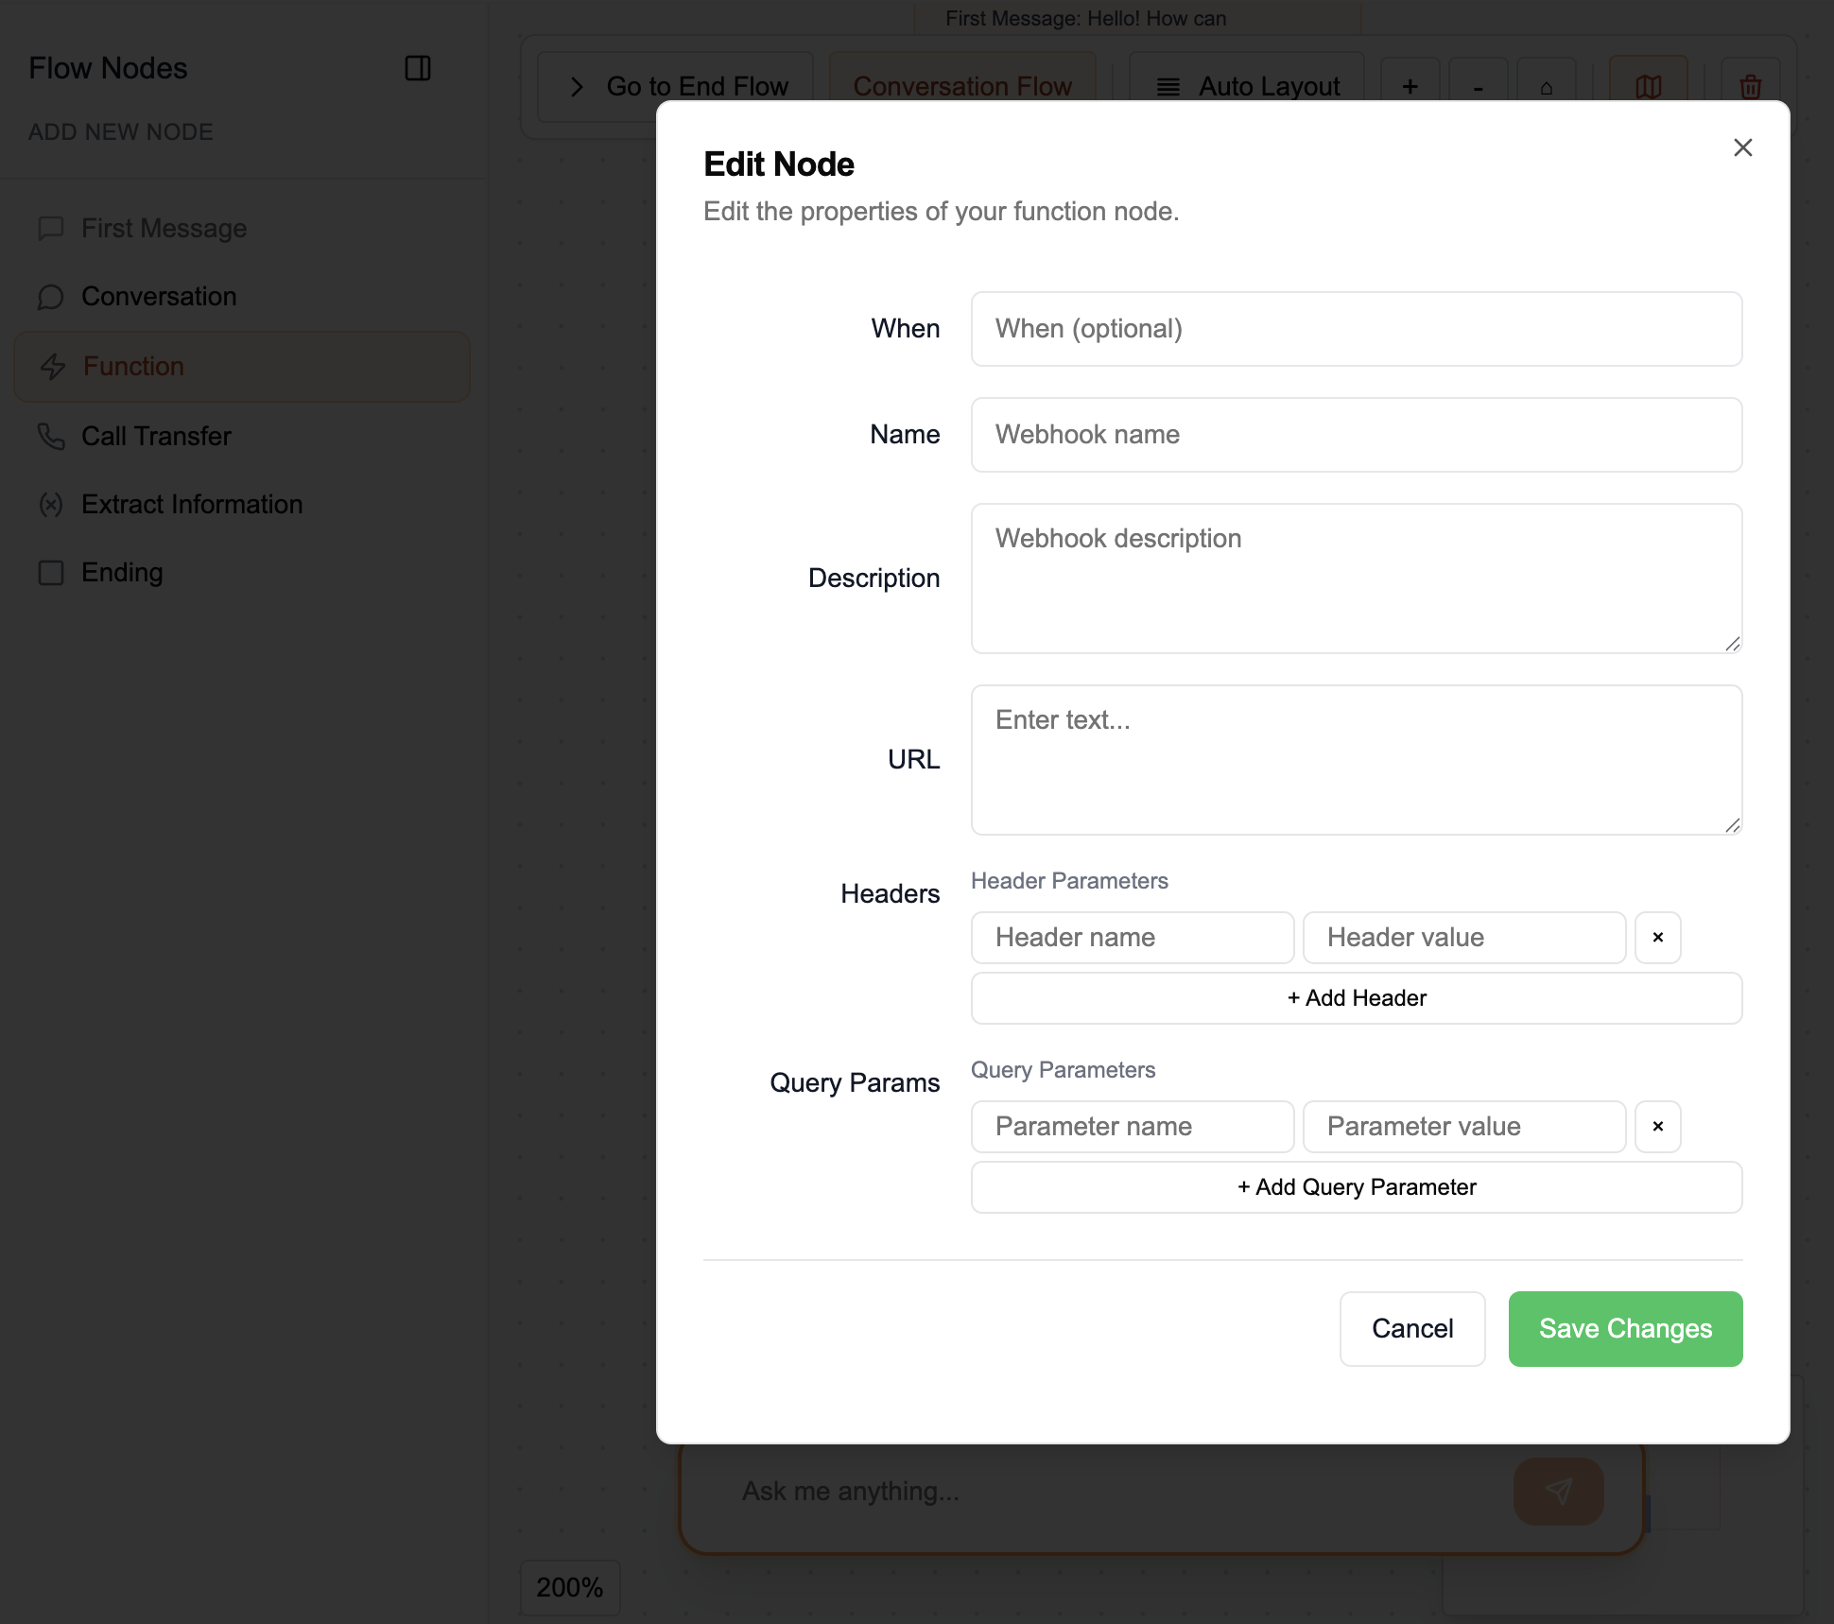Zoom in using the plus icon
Screen dimensions: 1834x1624
tap(1410, 86)
